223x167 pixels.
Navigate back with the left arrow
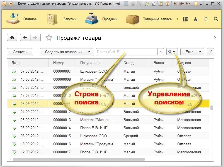(25, 38)
